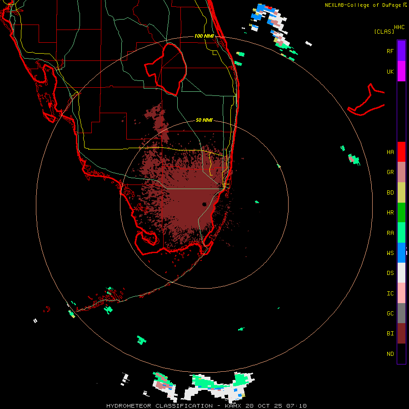Viewport: 409px width, 409px height.
Task: Click the WS blue legend swatch
Action: (x=401, y=253)
